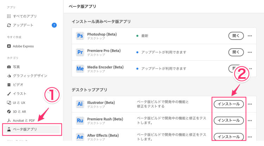
Task: Click the アップデート refresh icon
Action: coord(9,25)
